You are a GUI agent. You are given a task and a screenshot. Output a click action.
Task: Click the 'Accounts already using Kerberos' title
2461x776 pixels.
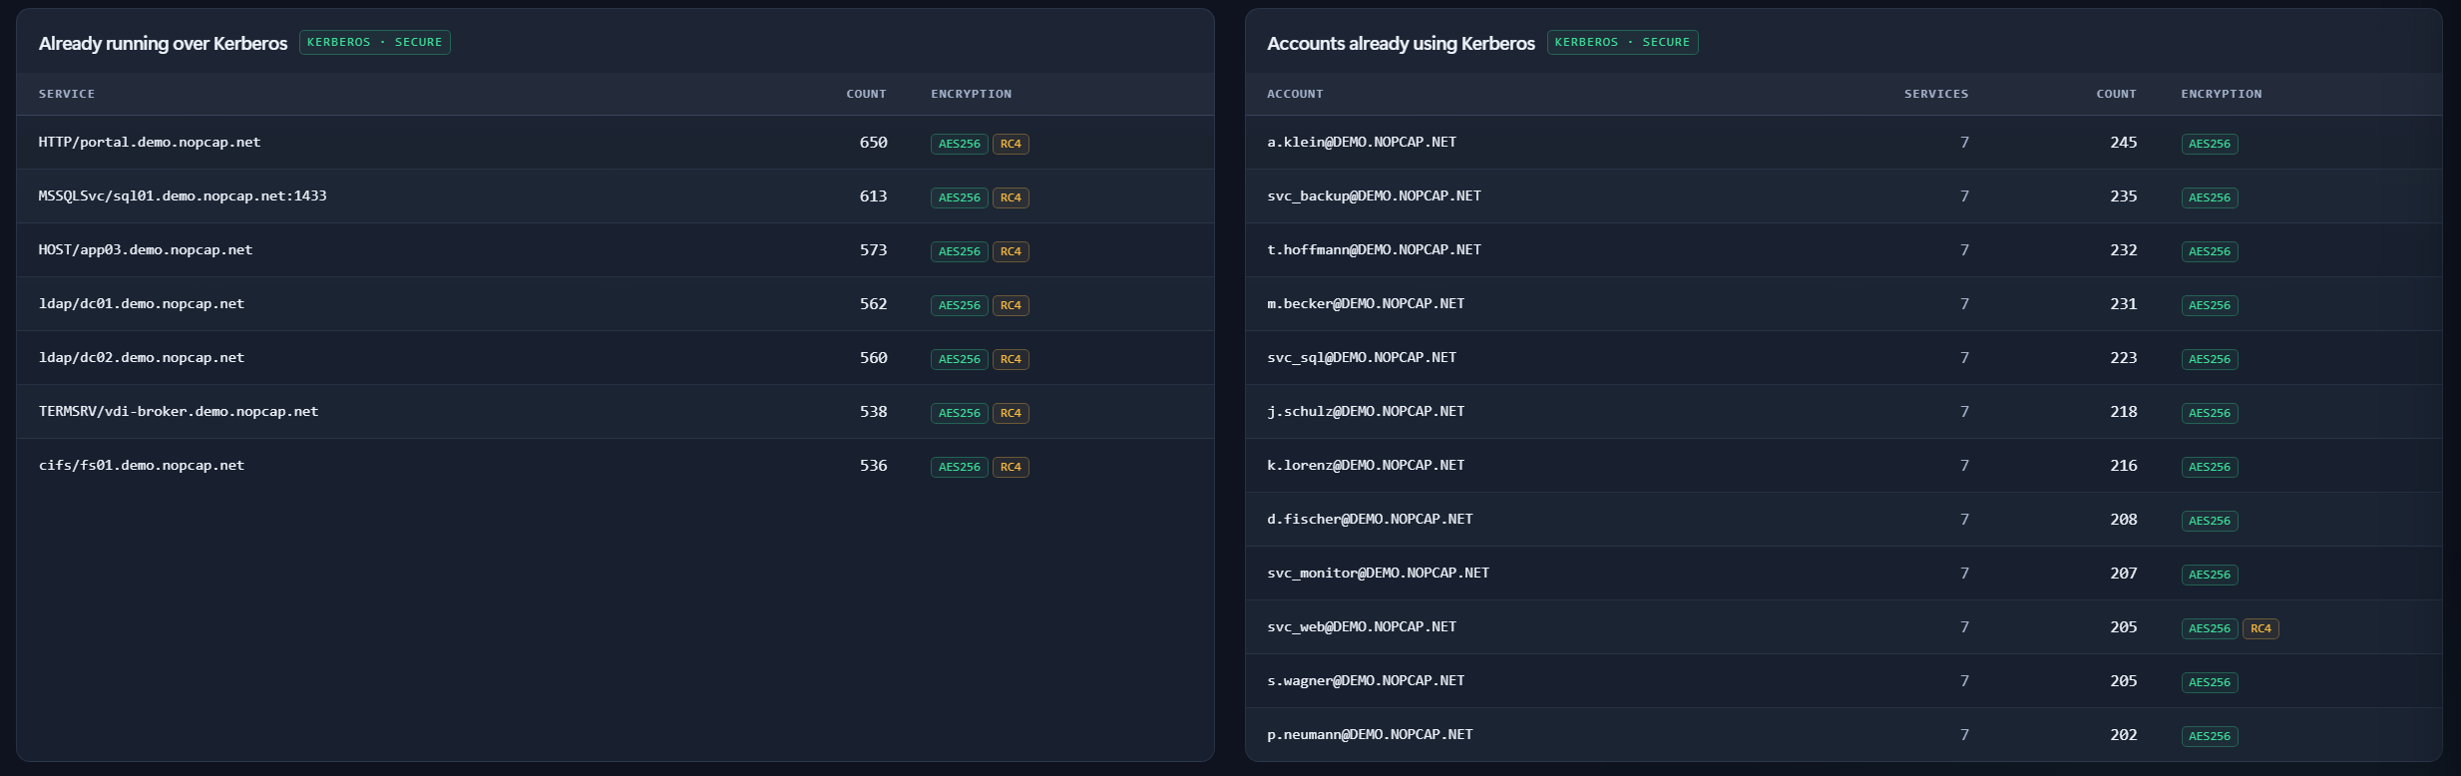[1401, 43]
